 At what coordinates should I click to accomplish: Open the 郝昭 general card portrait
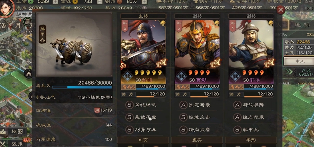143,51
